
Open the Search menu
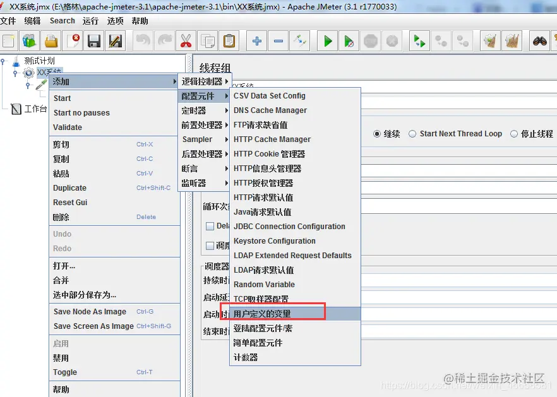click(62, 21)
